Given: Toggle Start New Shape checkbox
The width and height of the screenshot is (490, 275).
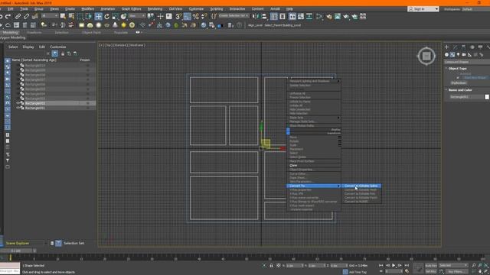Looking at the screenshot, I should [x=458, y=78].
